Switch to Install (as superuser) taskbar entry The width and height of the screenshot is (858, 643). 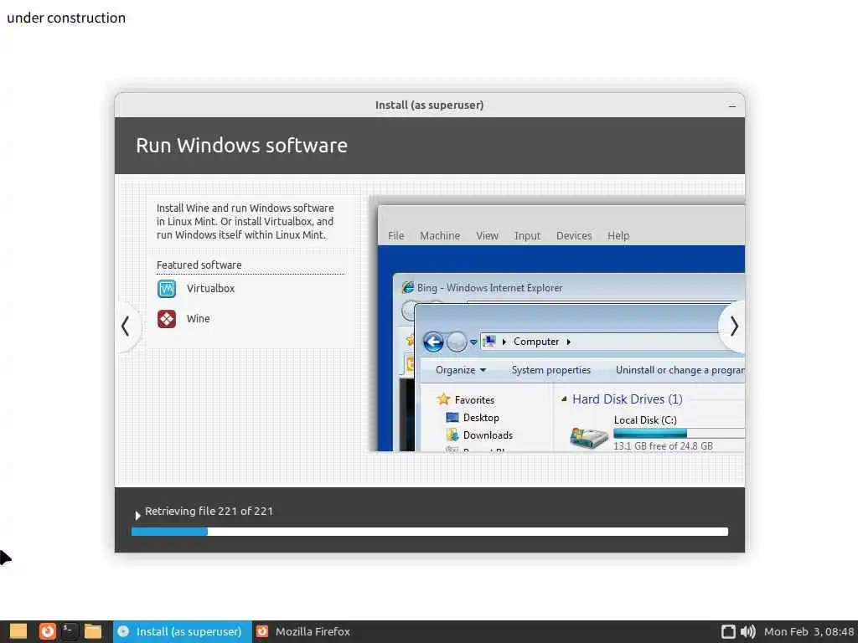(x=182, y=631)
